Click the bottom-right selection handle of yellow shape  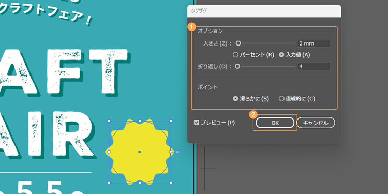[x=171, y=183]
